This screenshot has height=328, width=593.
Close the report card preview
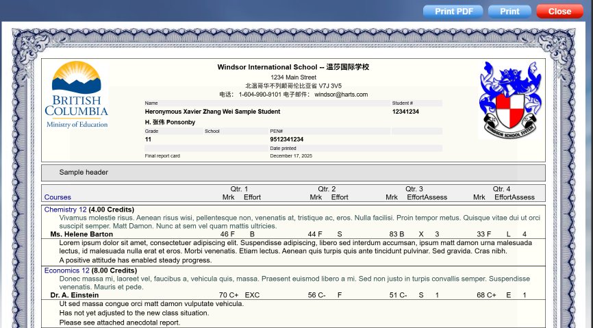(559, 12)
